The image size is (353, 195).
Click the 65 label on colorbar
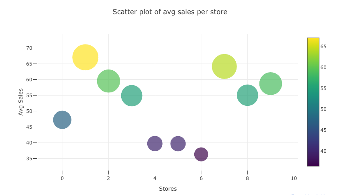click(323, 47)
